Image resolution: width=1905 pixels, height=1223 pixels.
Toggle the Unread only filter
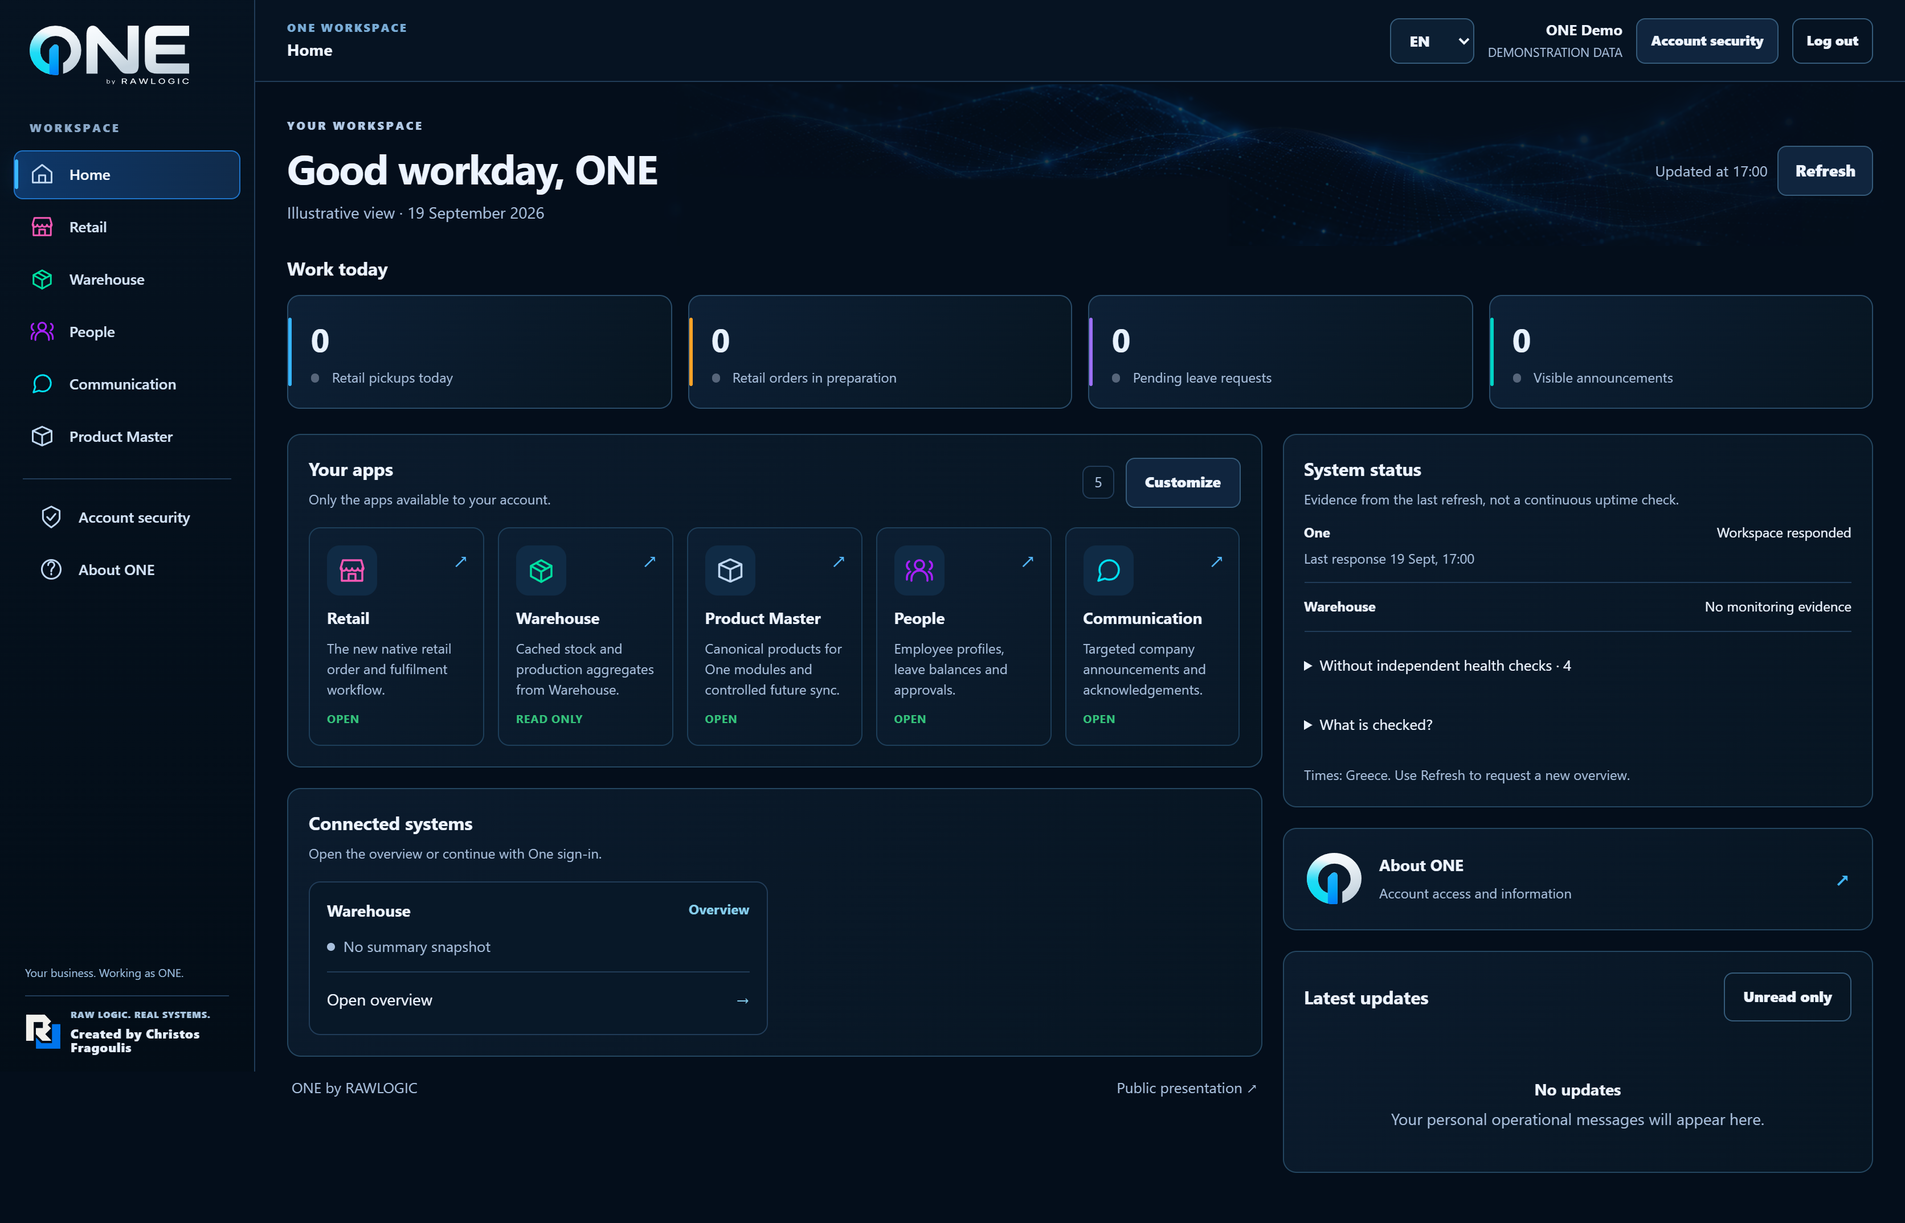[x=1787, y=998]
